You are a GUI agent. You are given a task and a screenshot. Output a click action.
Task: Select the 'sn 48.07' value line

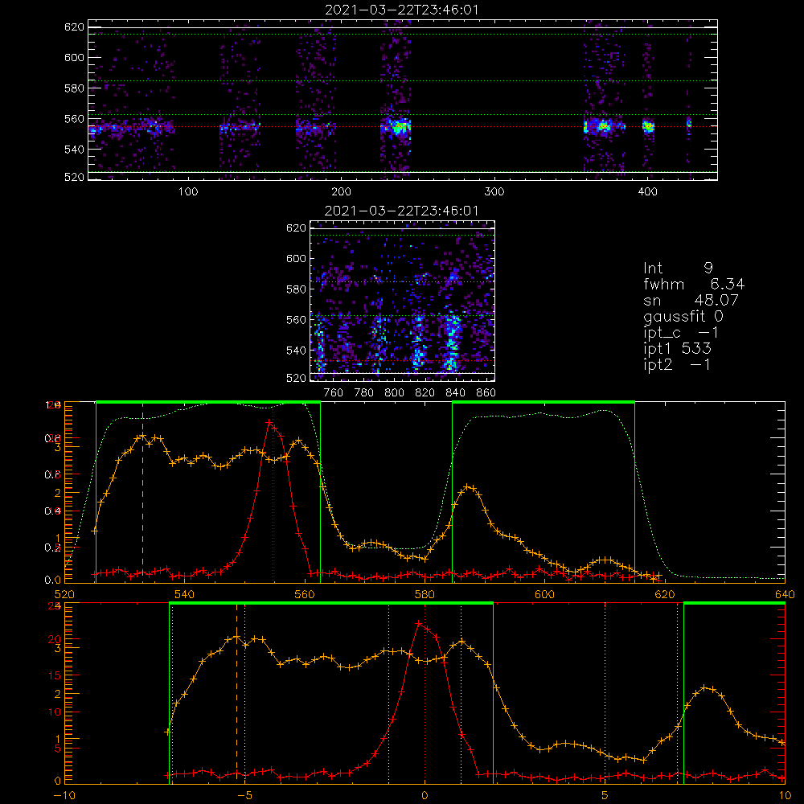click(x=691, y=300)
